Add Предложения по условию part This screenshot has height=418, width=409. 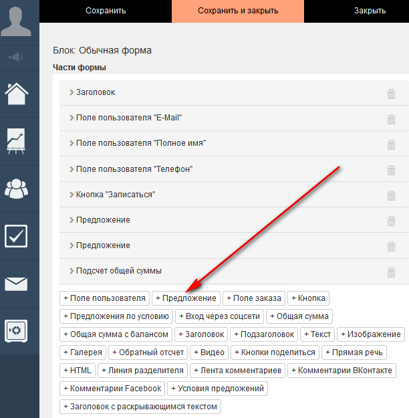[116, 316]
